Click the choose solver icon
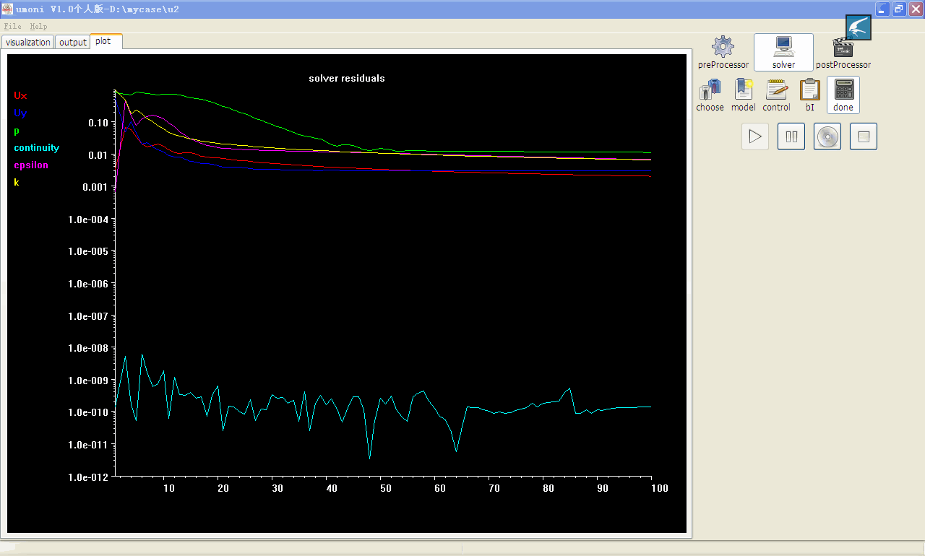The height and width of the screenshot is (556, 925). (710, 90)
